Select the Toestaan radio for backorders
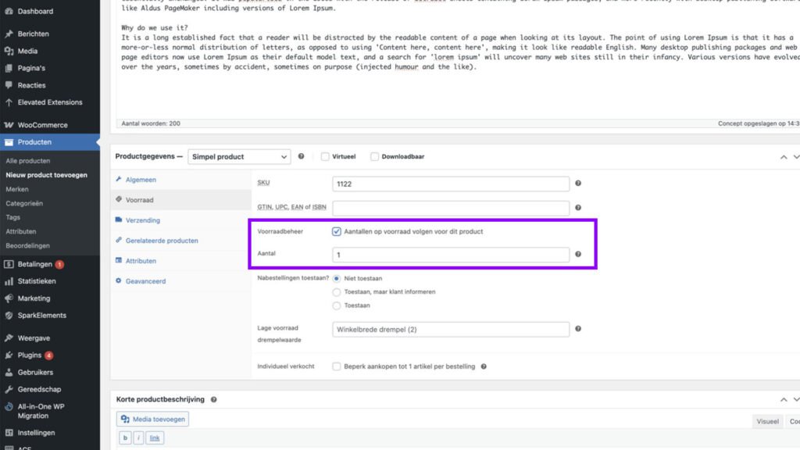800x450 pixels. coord(336,305)
